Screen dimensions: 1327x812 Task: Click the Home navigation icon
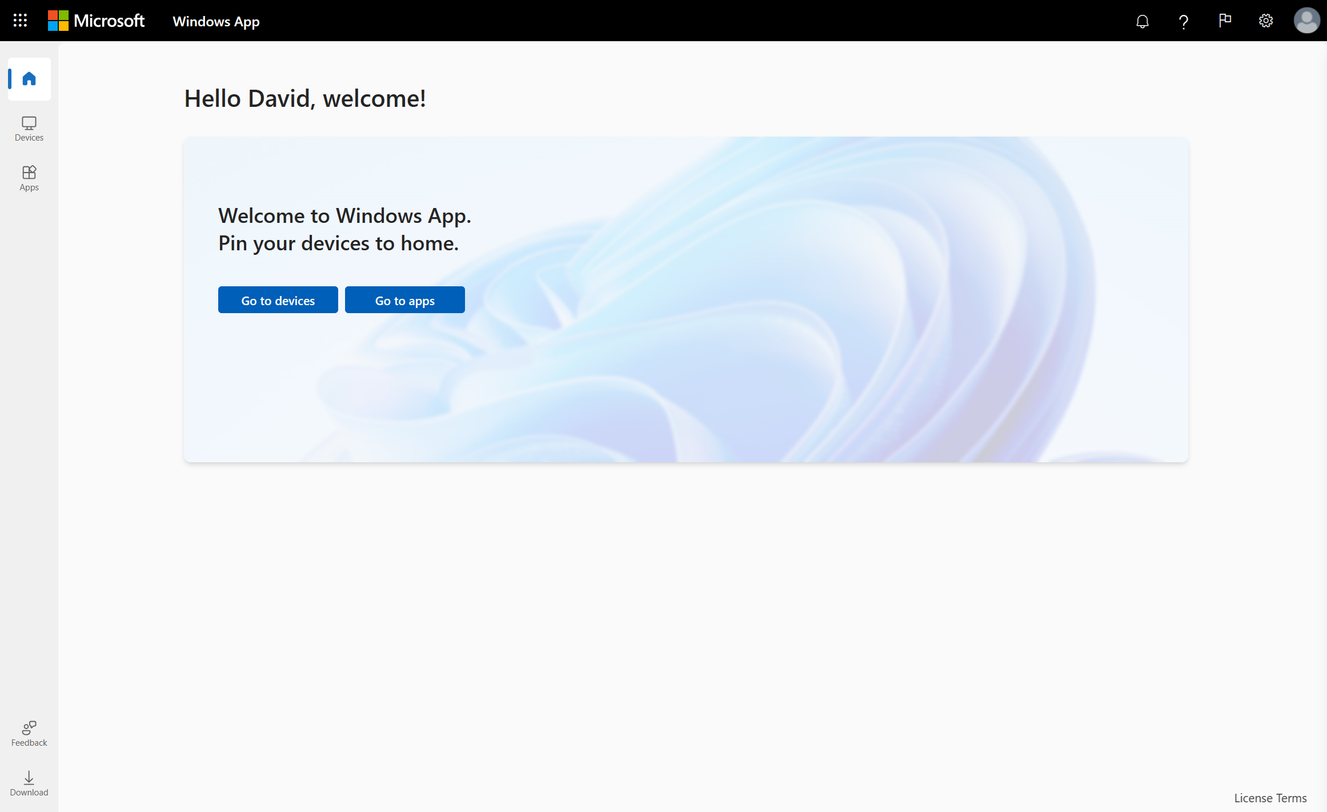point(27,78)
